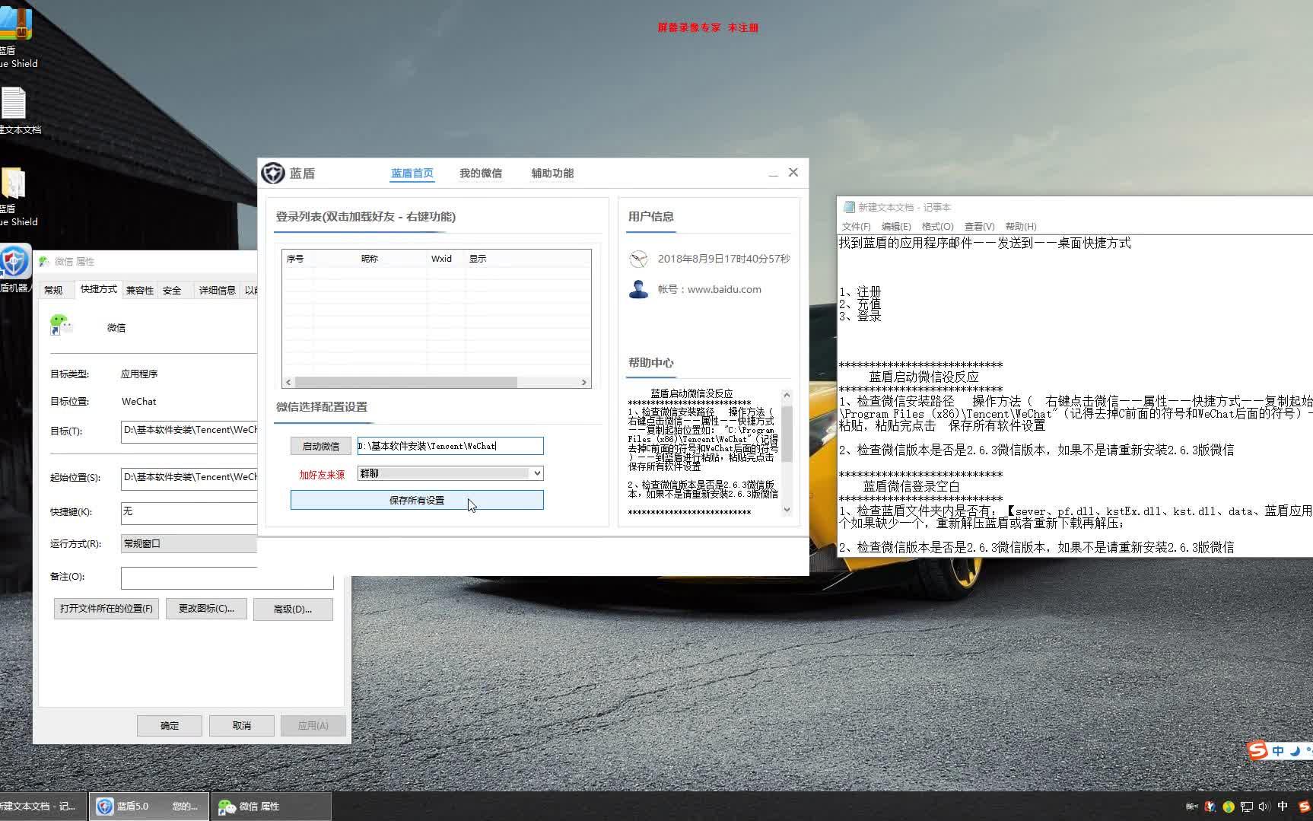Click the 更改图标(C)... button

(x=206, y=609)
